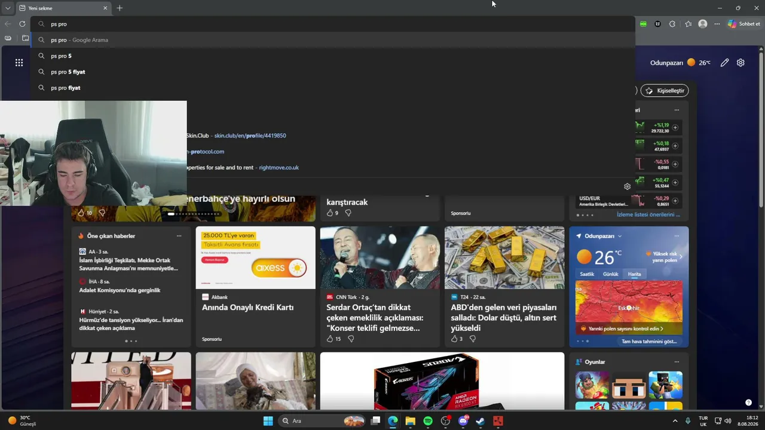Like the Serdar Ortaç news story
Viewport: 765px width, 430px height.
330,339
